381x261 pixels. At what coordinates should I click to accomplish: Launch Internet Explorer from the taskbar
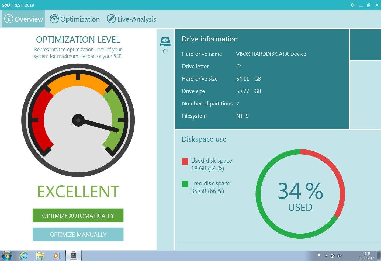click(x=23, y=256)
